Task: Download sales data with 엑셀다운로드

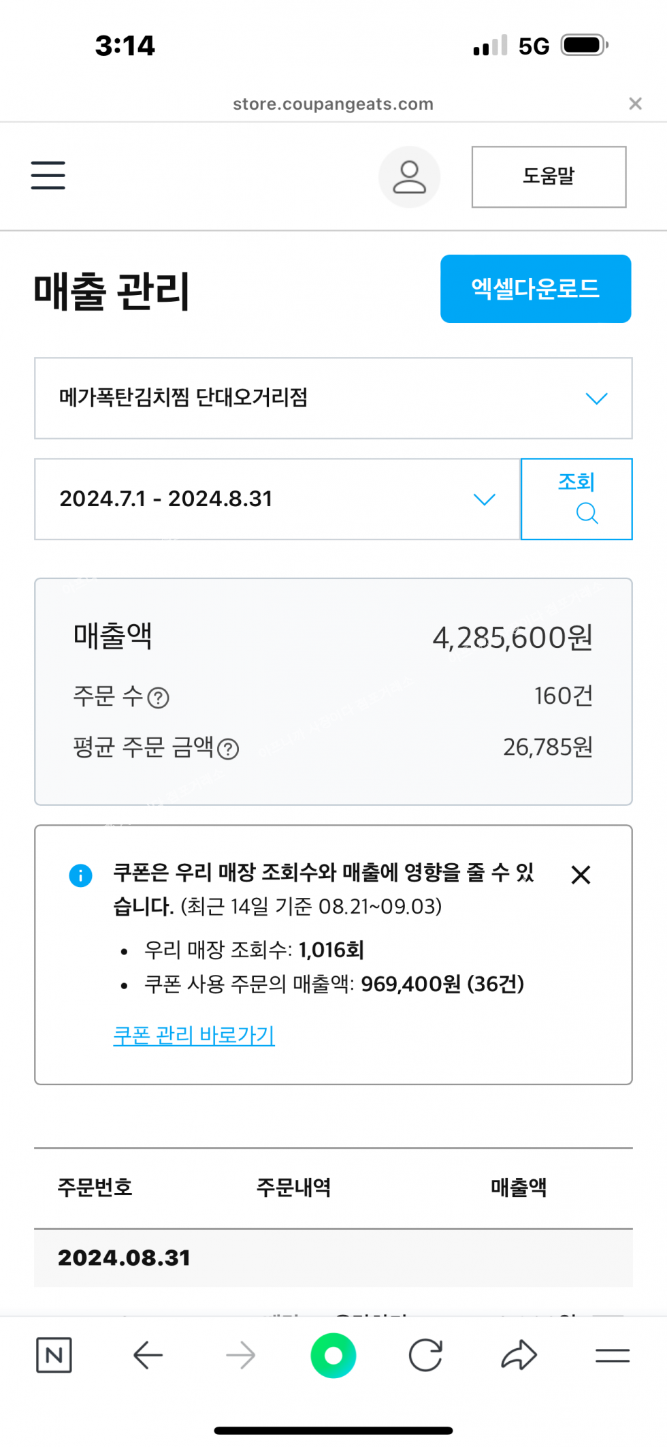Action: coord(535,289)
